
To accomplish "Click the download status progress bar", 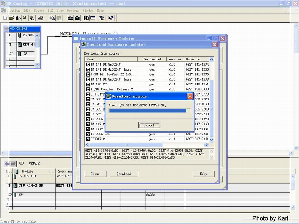I will point(149,111).
